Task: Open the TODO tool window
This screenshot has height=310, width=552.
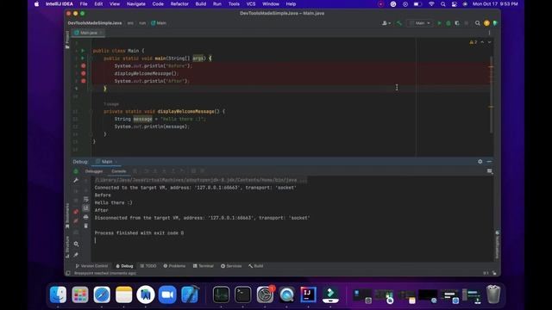Action: [x=148, y=266]
